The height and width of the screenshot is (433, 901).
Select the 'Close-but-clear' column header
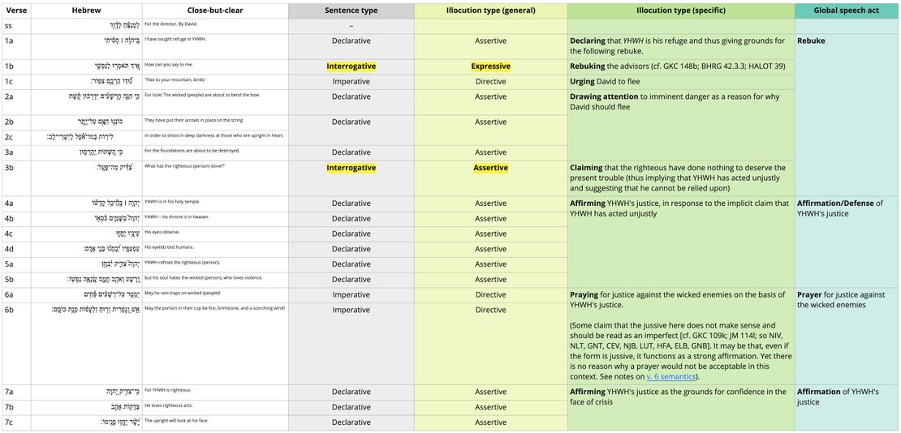[x=214, y=11]
